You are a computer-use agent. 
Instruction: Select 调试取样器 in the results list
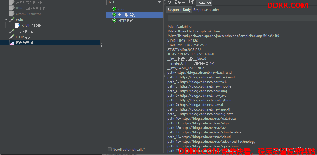(x=127, y=15)
